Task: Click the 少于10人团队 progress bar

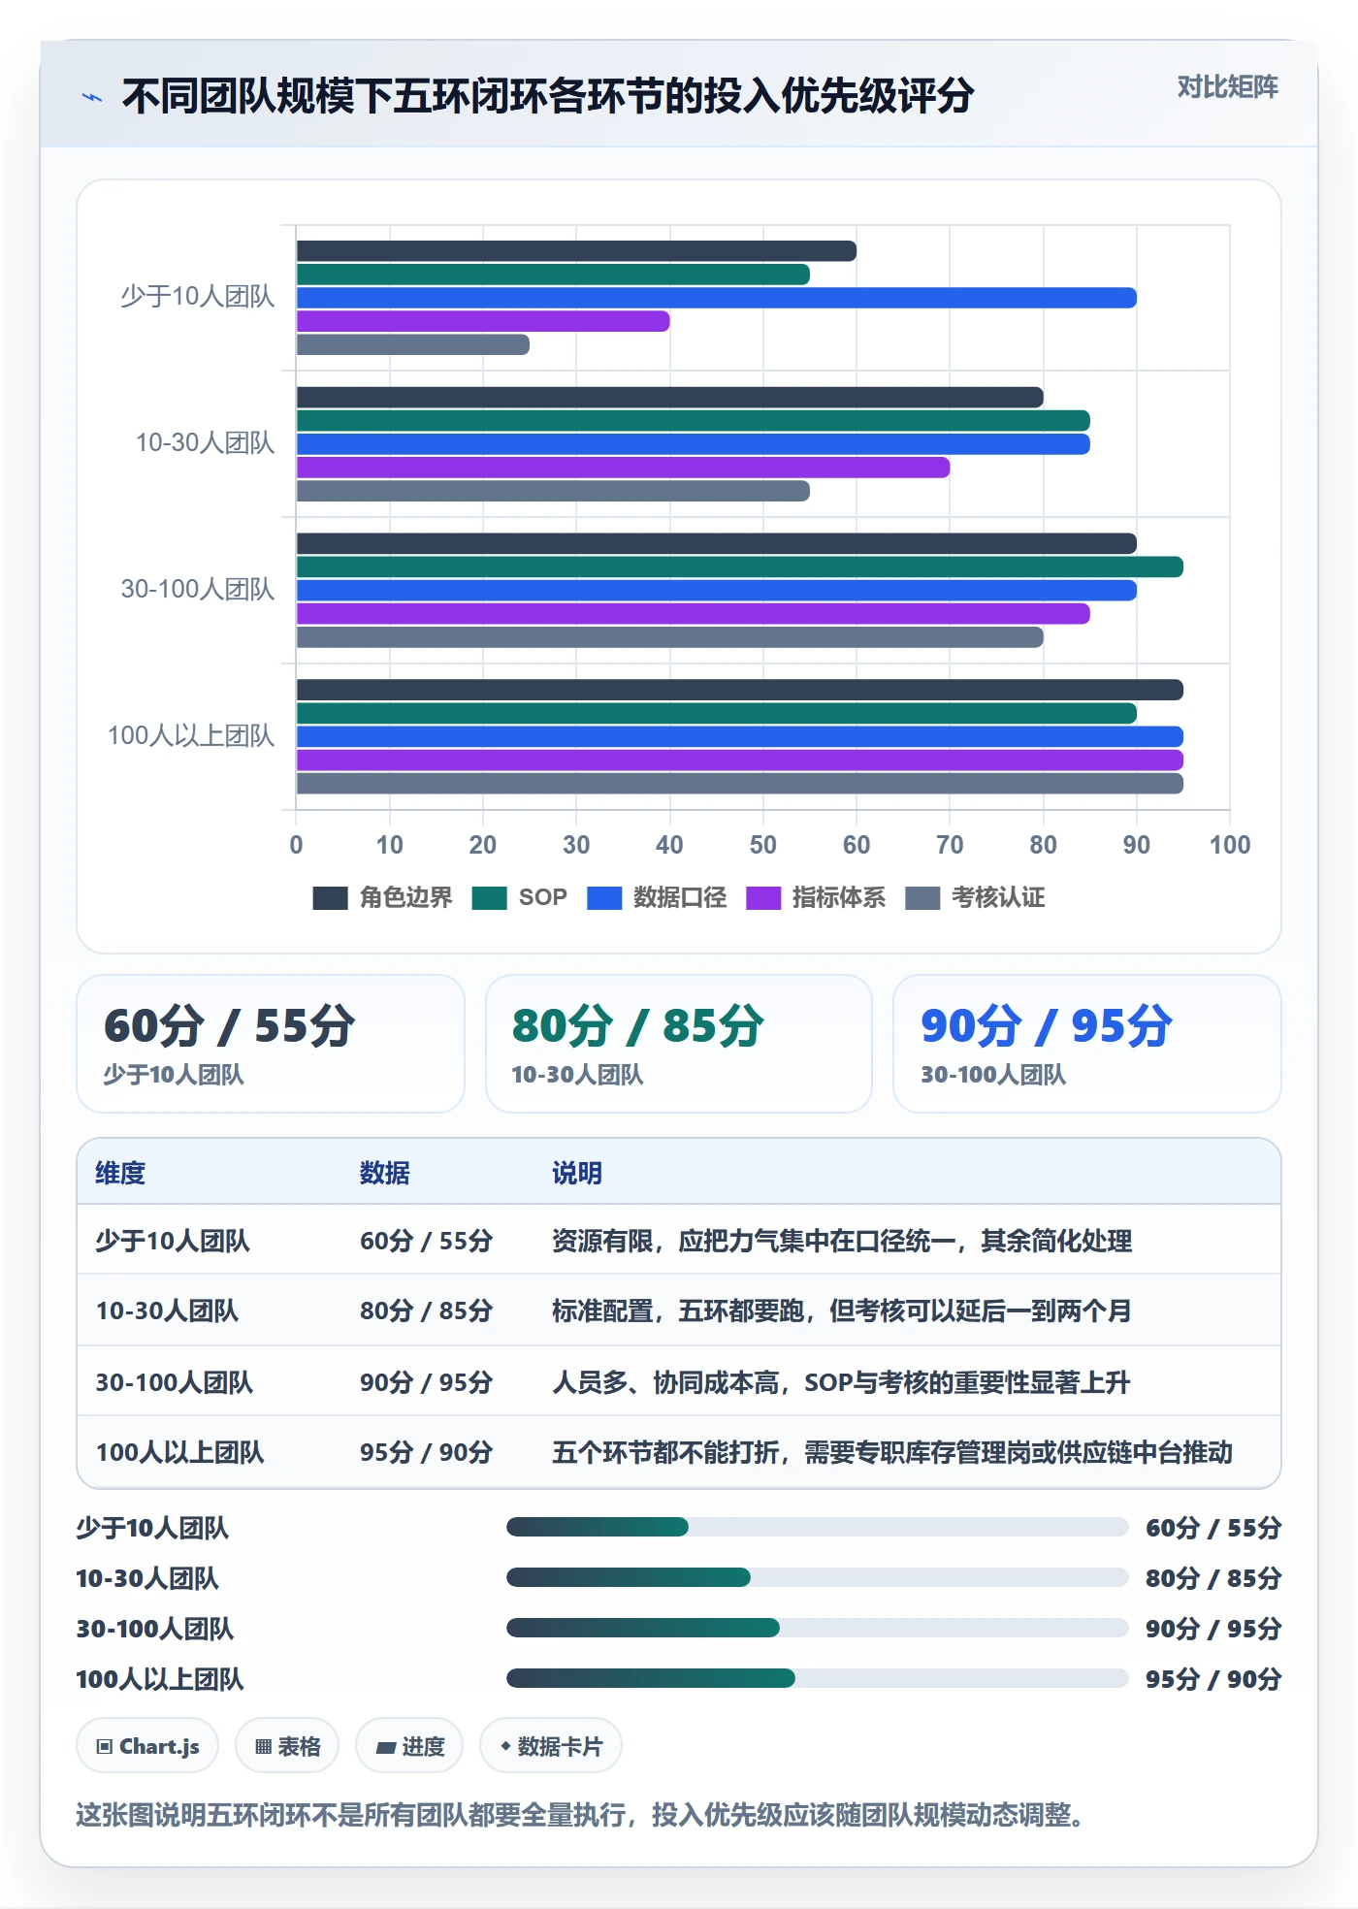Action: (817, 1528)
